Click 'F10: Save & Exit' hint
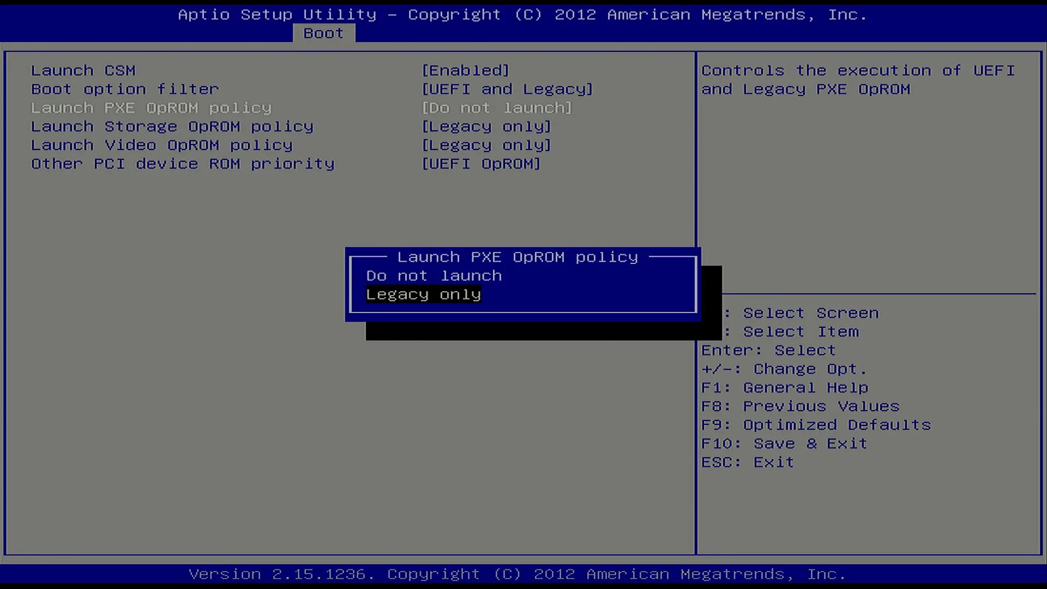This screenshot has width=1047, height=589. click(784, 443)
